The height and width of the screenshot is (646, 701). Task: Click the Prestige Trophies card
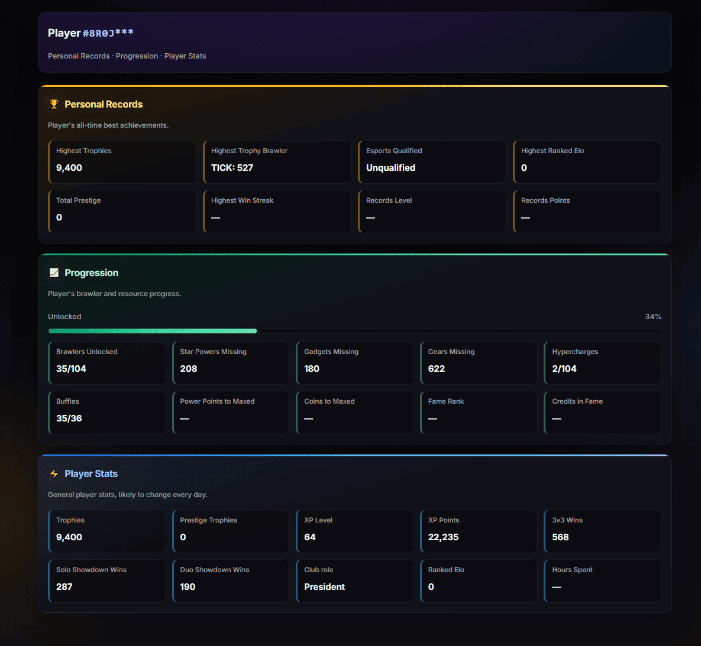click(x=231, y=531)
